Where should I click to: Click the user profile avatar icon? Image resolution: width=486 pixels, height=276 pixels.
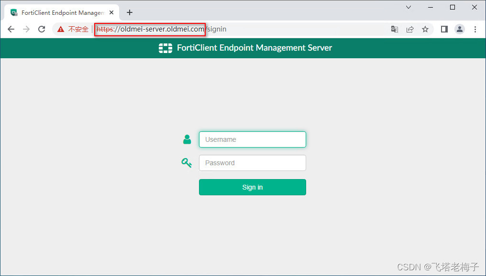(x=460, y=29)
